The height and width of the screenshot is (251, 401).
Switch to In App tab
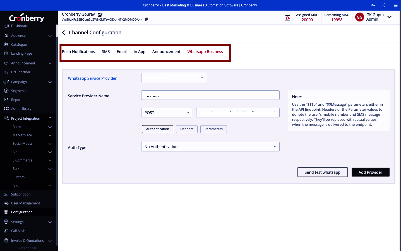[140, 52]
